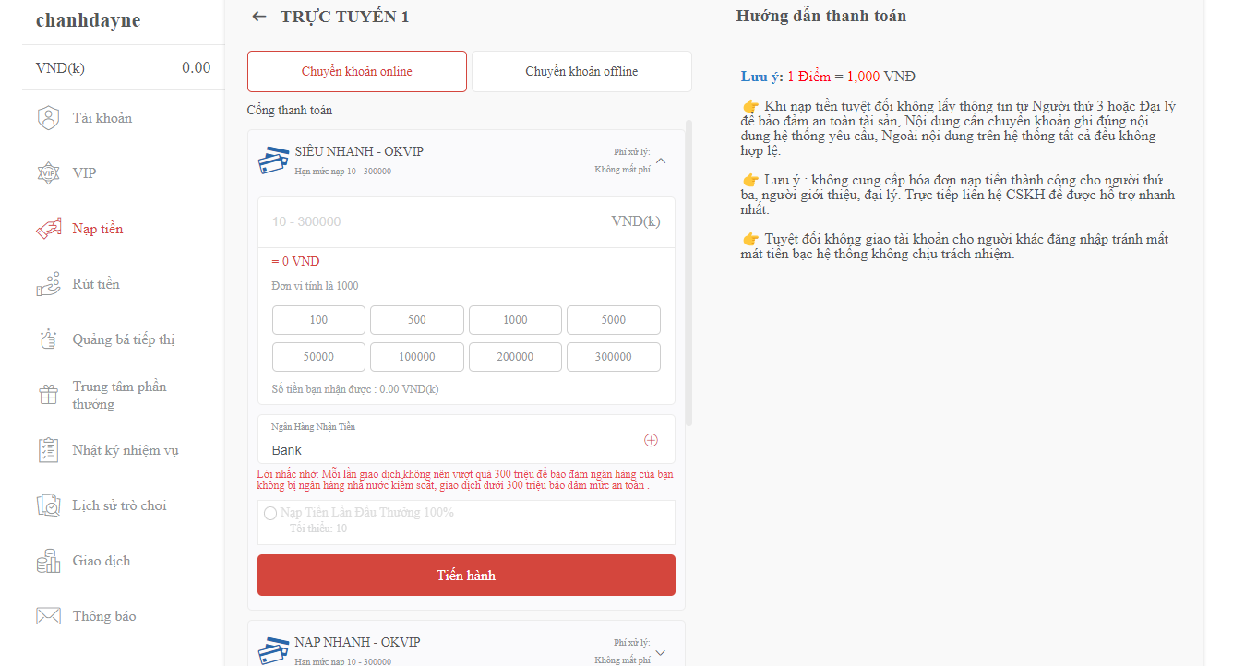The width and height of the screenshot is (1245, 666).
Task: Select the Nạp Tiền Lần Đầu Thưởng 100% radio
Action: (x=270, y=513)
